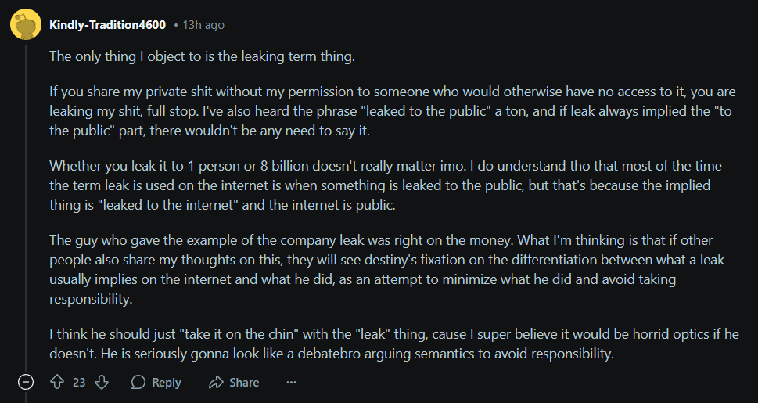Click the final paragraph starting 'I think he should'

point(394,344)
